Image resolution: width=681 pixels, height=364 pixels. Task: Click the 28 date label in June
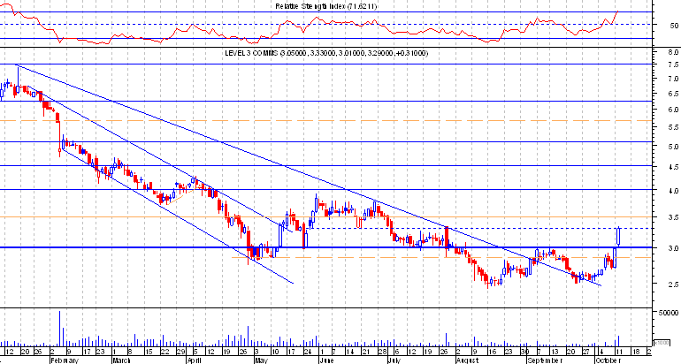[x=382, y=352]
